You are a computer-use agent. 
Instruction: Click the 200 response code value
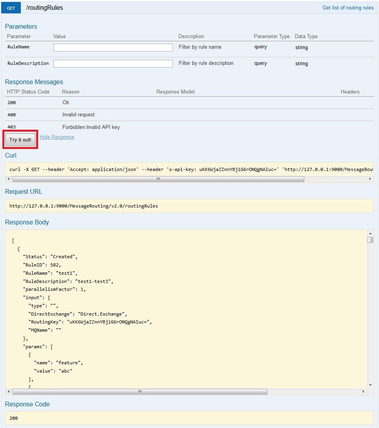tap(14, 418)
